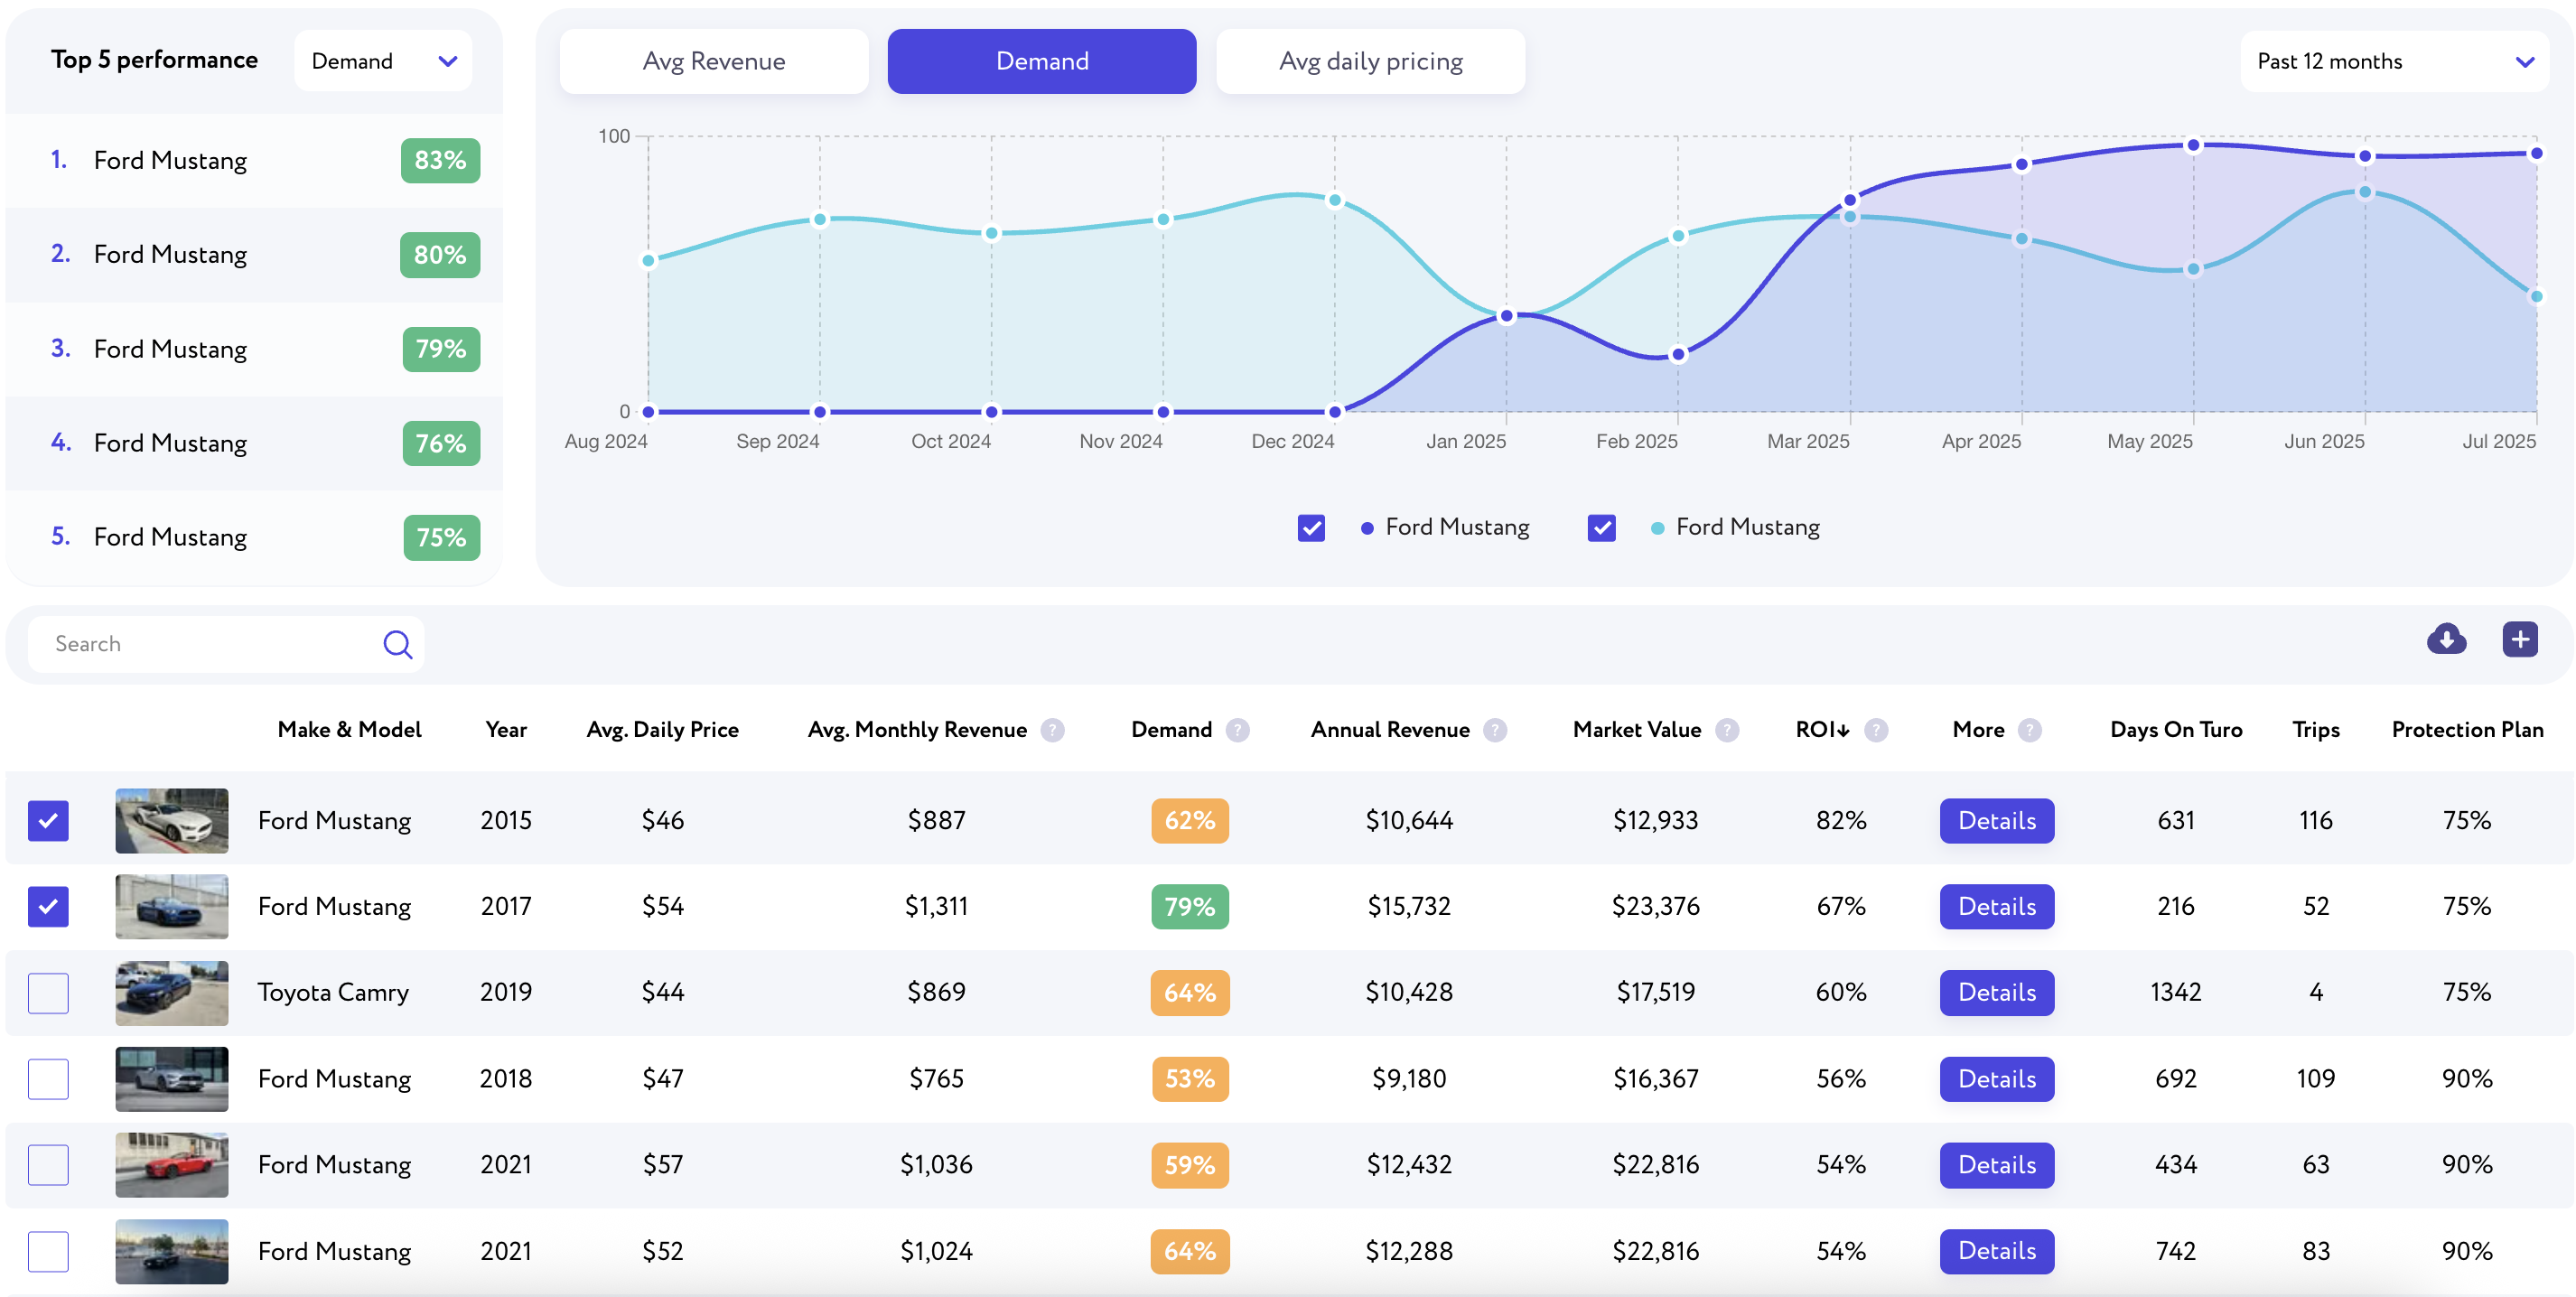Click light blue legend color dot

1657,528
